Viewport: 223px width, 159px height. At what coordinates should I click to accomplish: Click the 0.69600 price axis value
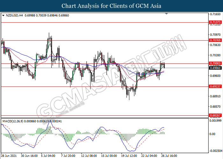pyautogui.click(x=215, y=76)
